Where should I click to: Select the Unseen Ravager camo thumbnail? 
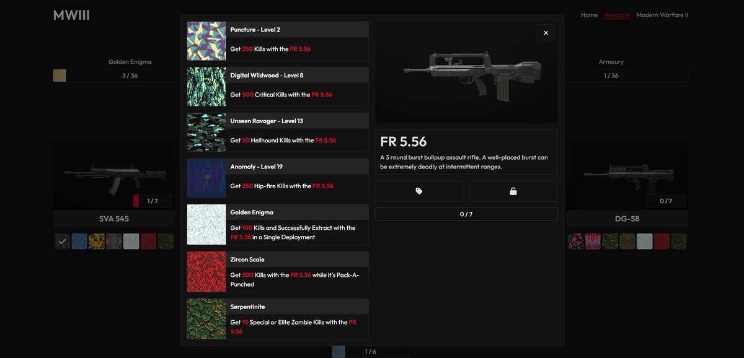click(207, 133)
